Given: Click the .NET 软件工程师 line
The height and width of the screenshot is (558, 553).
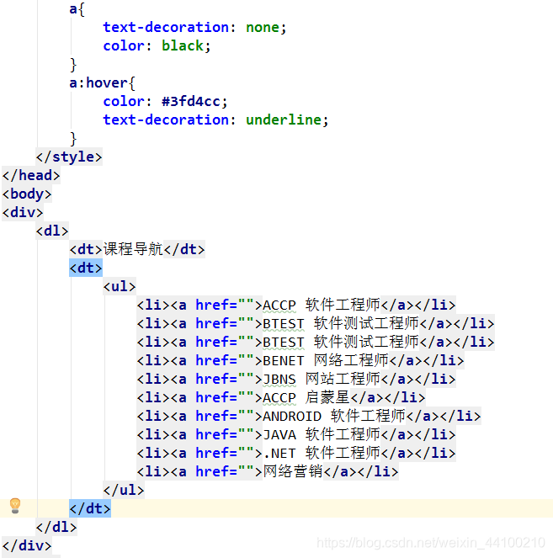Looking at the screenshot, I should pyautogui.click(x=296, y=453).
